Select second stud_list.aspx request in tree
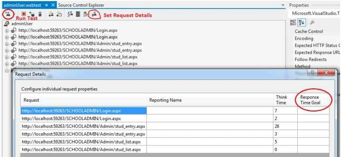Viewport: 341px width, 157px height. [x=78, y=63]
